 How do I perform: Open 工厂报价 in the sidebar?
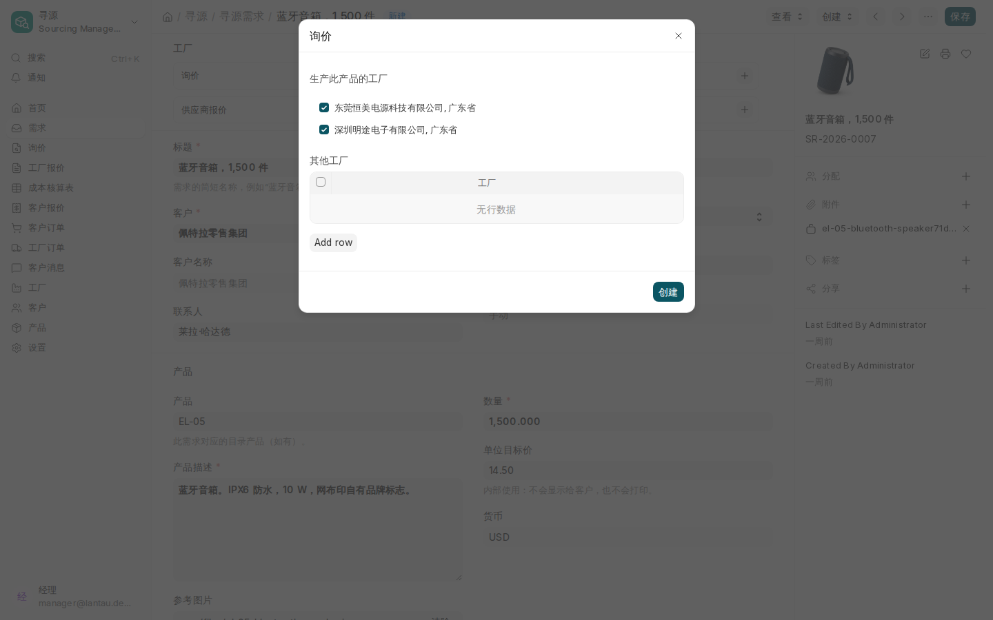pyautogui.click(x=76, y=168)
